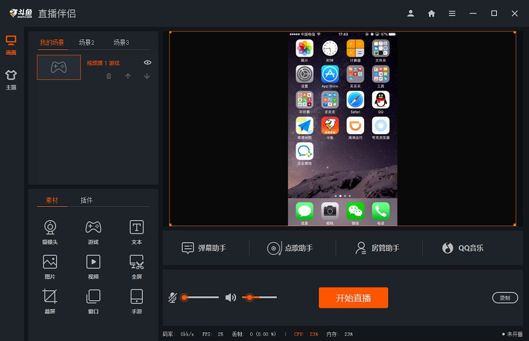The height and width of the screenshot is (341, 529).
Task: Click the FPS: 25 status text
Action: pos(213,334)
